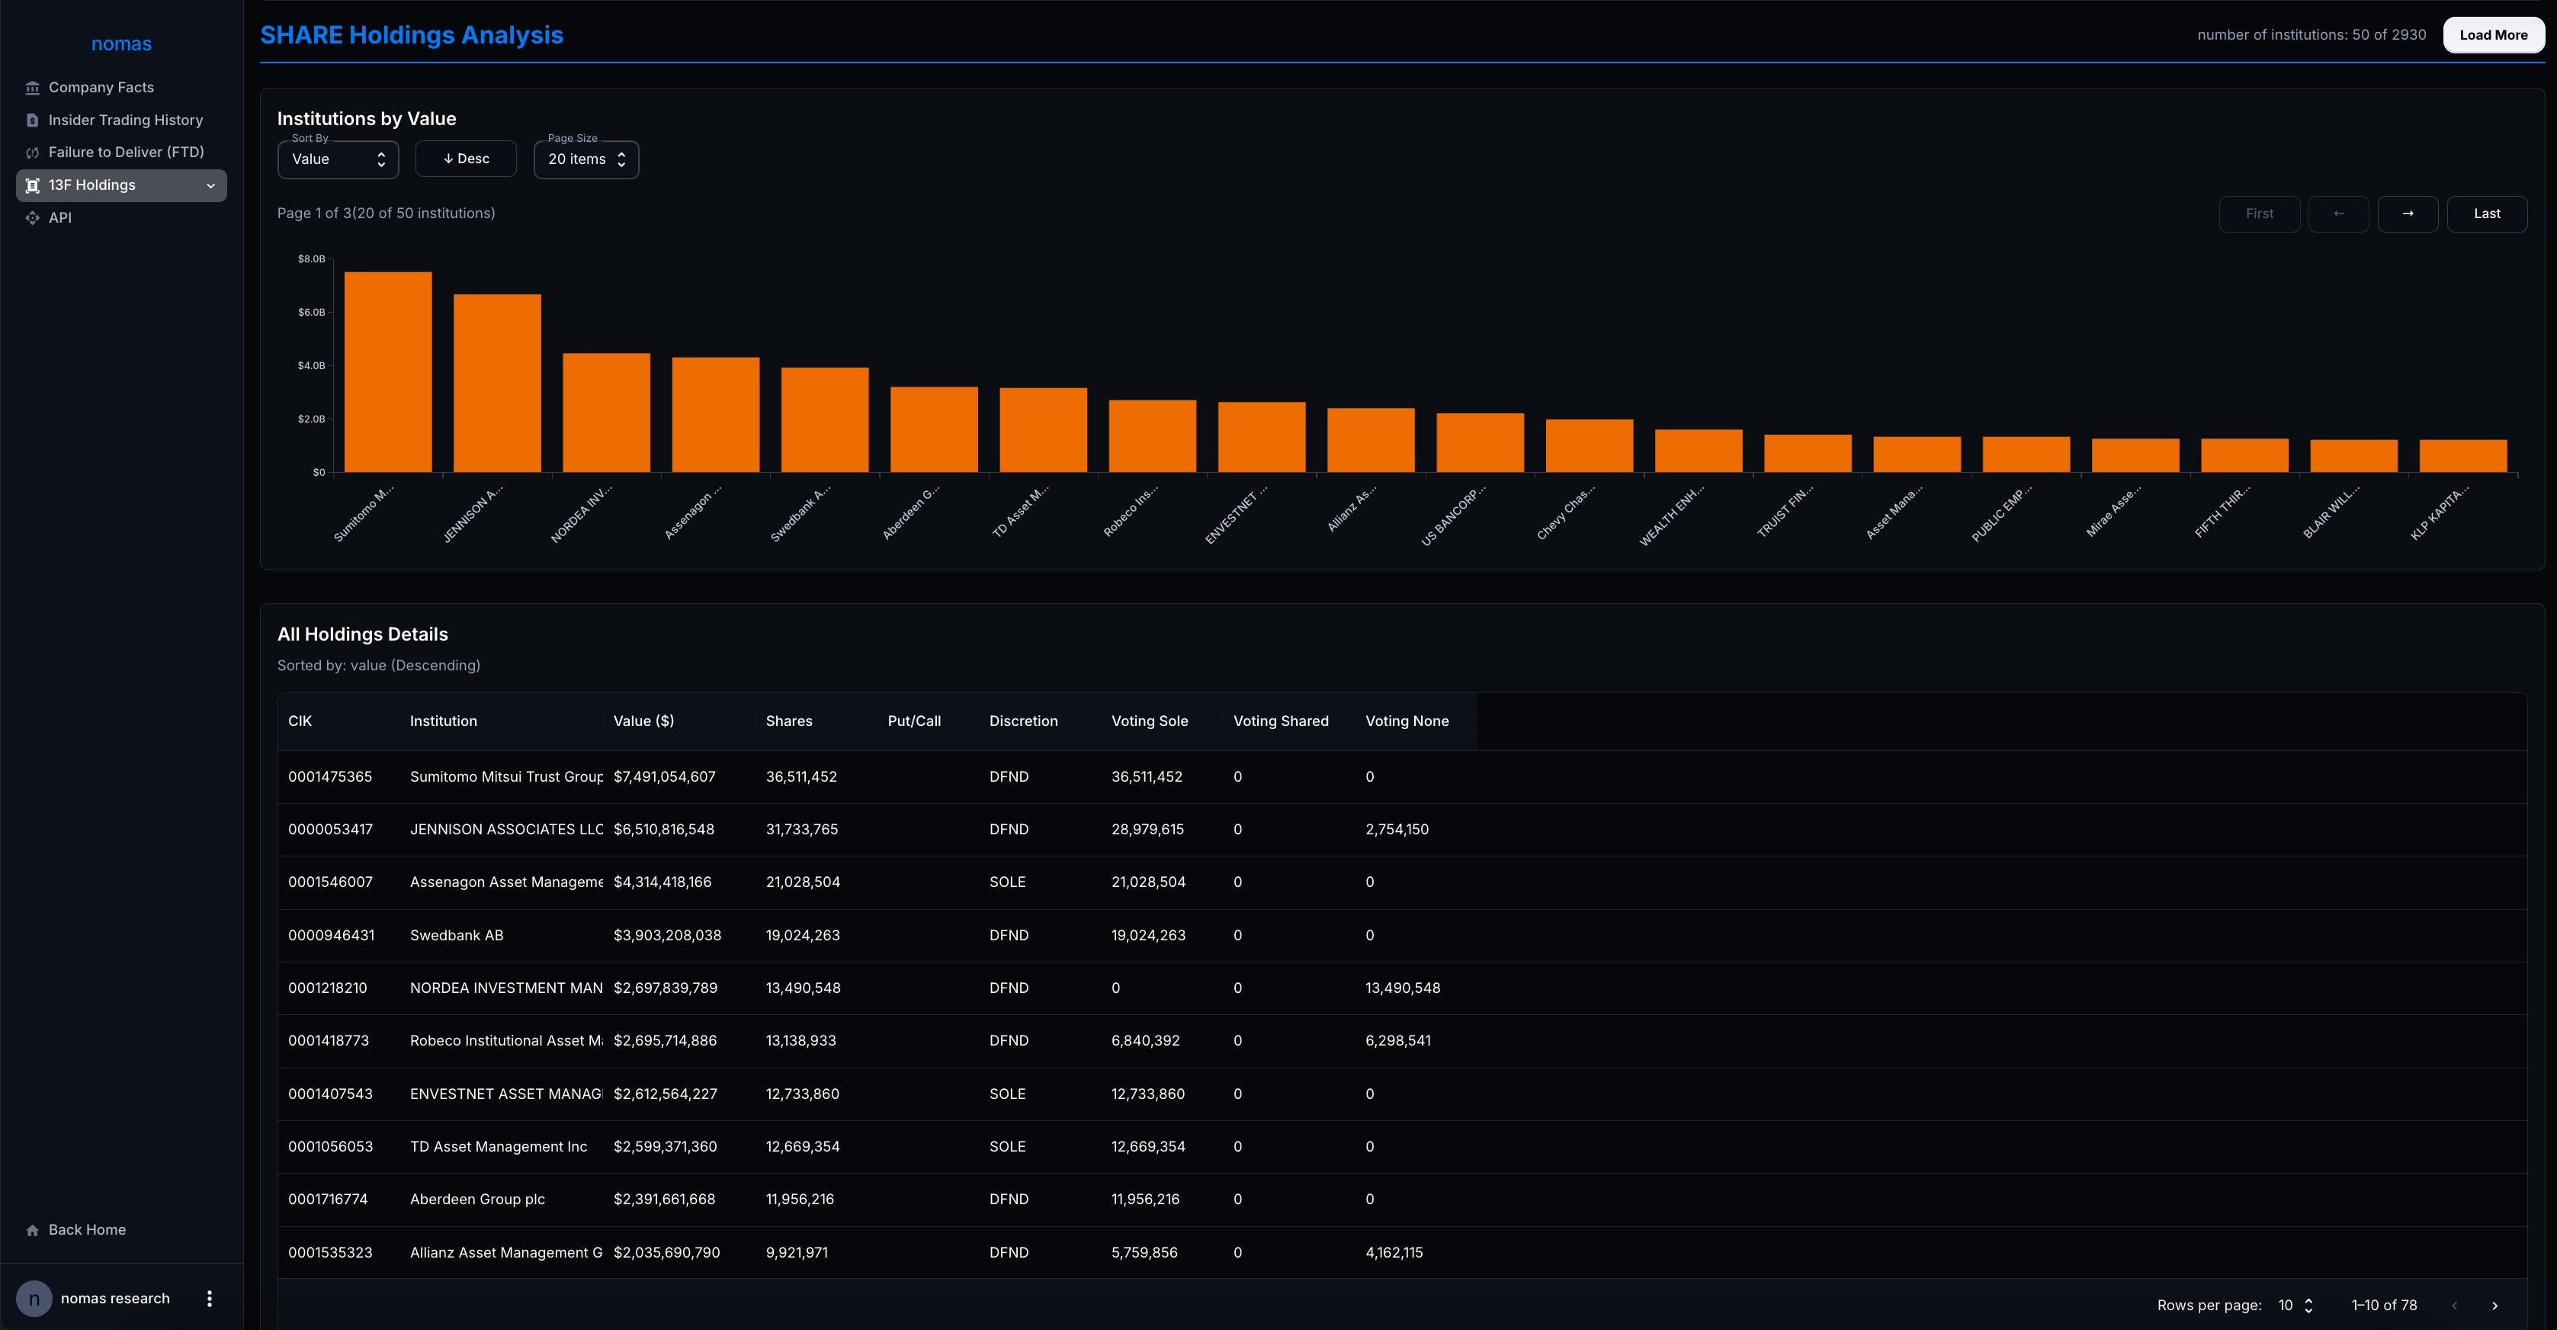
Task: Click the Insider Trading History document icon
Action: (x=32, y=120)
